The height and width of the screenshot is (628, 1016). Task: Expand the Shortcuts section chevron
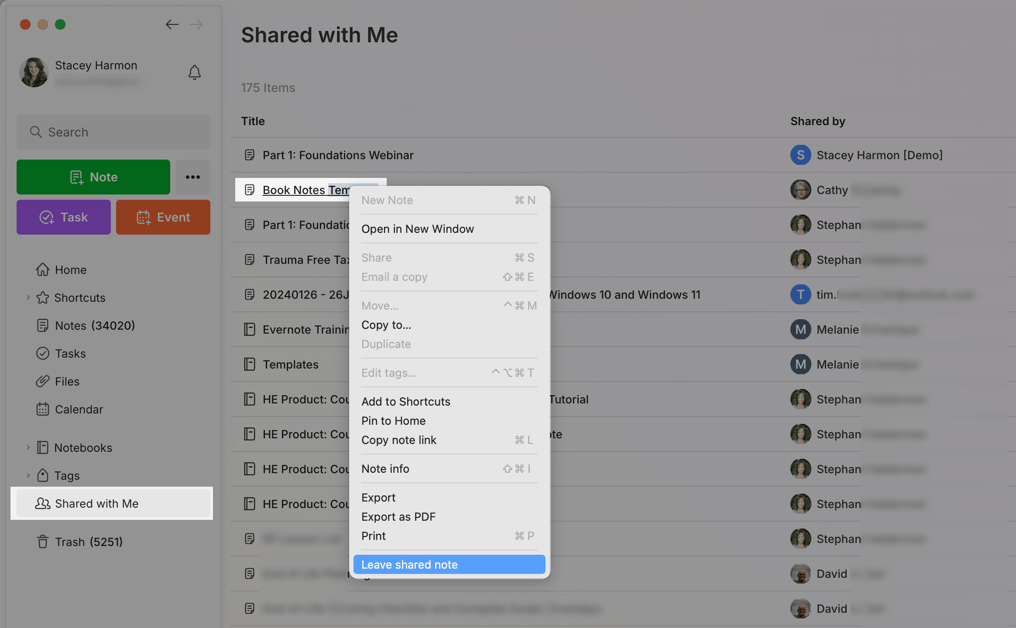point(28,297)
